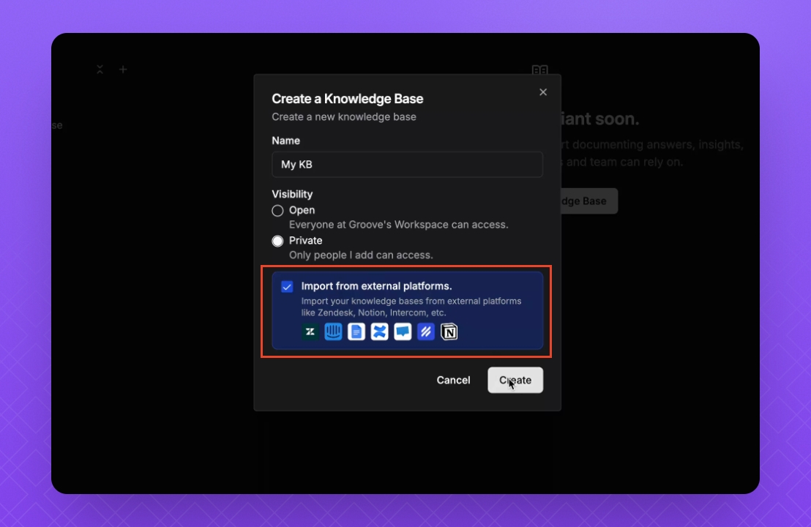811x527 pixels.
Task: Click the partially hidden Knowledge Base button
Action: click(x=589, y=201)
